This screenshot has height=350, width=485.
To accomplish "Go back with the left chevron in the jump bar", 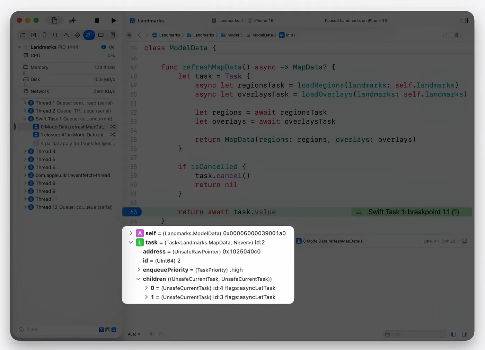I will coord(139,35).
